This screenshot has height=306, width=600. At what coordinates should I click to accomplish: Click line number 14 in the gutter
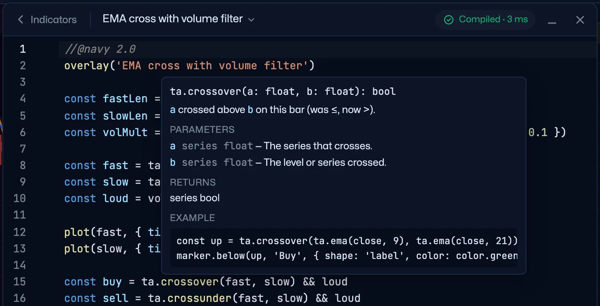tap(19, 265)
